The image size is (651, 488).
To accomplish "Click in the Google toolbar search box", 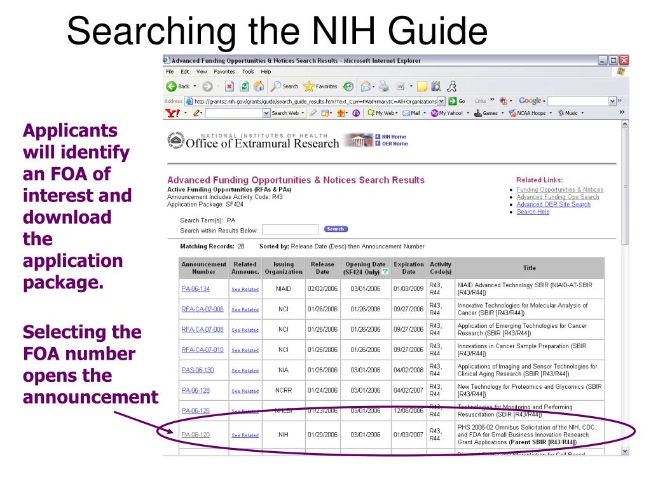I will pyautogui.click(x=579, y=101).
